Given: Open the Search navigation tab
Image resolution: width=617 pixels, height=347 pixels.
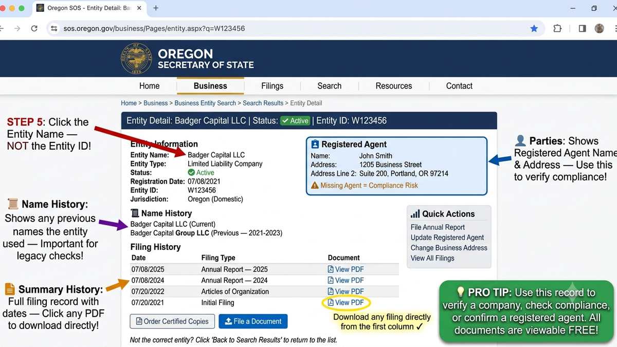Looking at the screenshot, I should point(329,86).
